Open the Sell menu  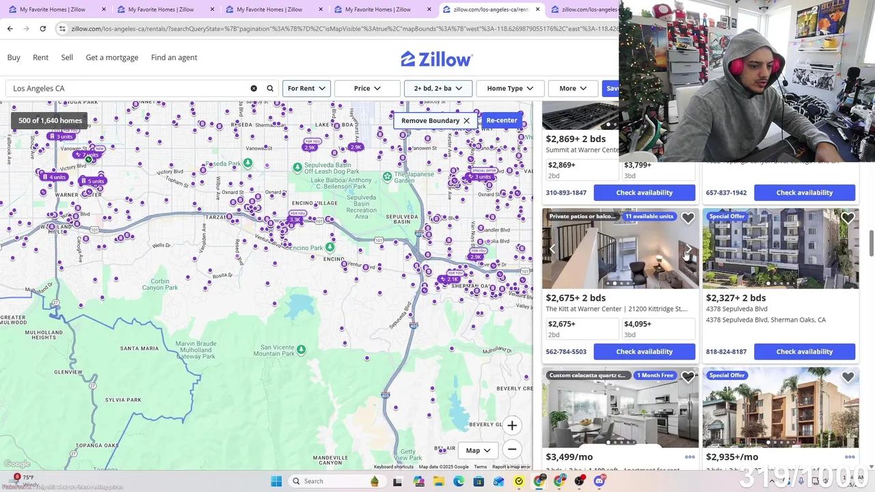pos(67,57)
